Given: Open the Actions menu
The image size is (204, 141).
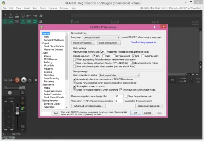Looking at the screenshot, I should point(64,8).
